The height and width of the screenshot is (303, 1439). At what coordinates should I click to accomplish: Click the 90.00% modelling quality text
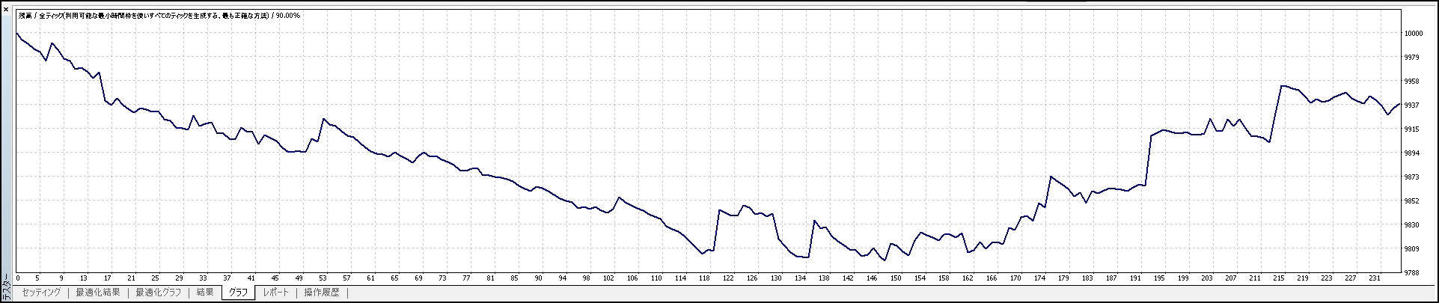point(287,16)
